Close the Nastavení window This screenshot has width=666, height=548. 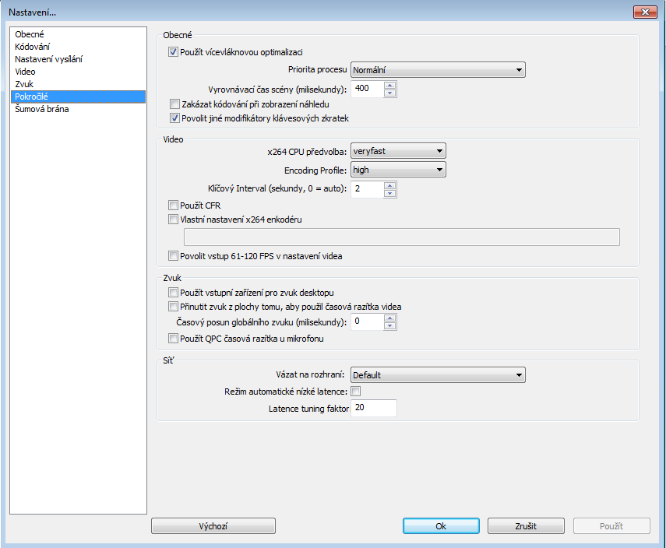tap(645, 12)
